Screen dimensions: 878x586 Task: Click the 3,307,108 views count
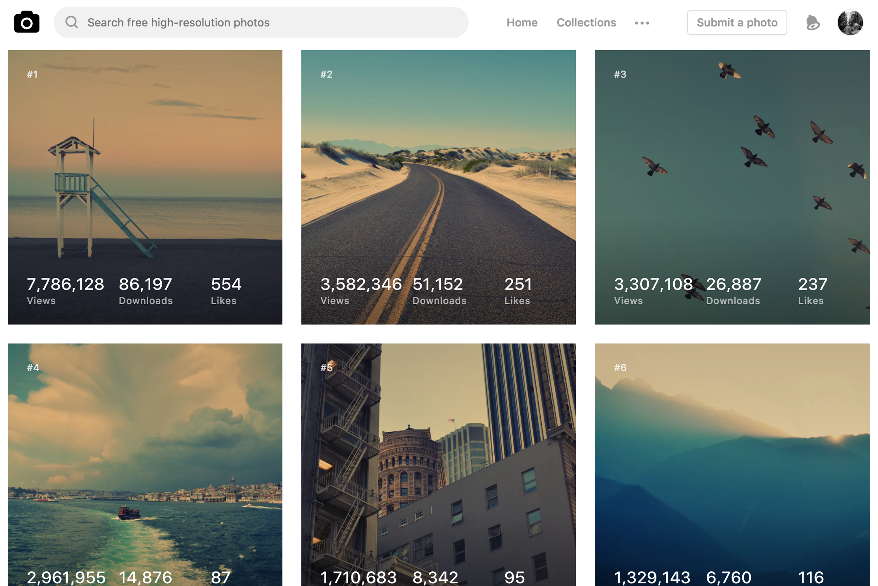click(x=653, y=285)
